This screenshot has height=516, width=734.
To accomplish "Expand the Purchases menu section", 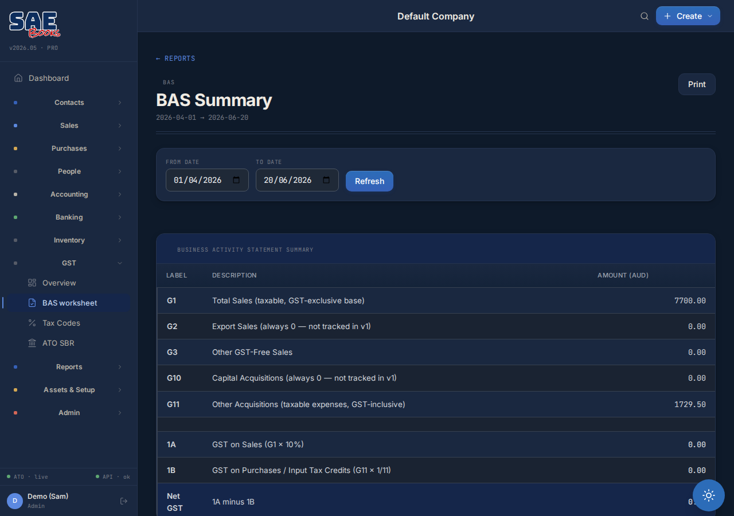I will click(69, 148).
